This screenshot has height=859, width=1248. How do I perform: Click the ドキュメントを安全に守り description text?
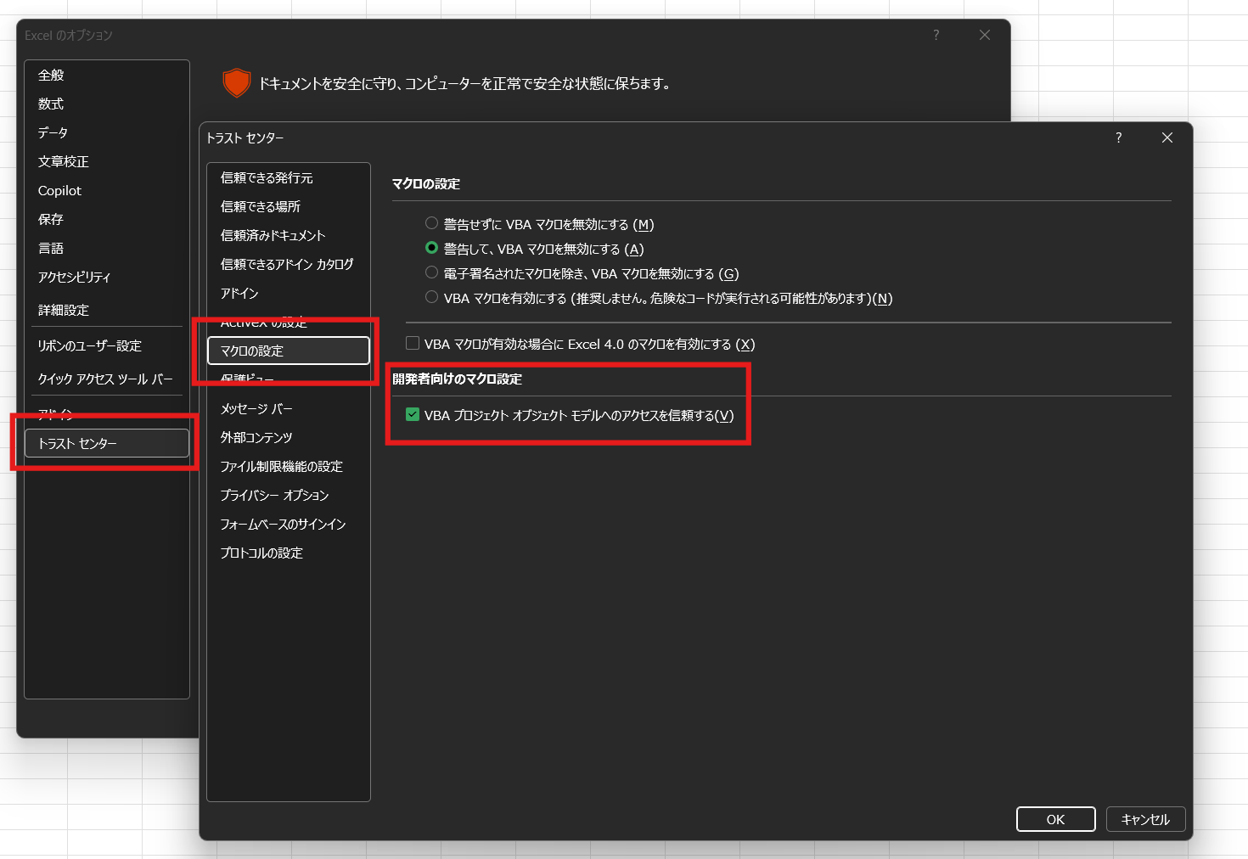464,83
